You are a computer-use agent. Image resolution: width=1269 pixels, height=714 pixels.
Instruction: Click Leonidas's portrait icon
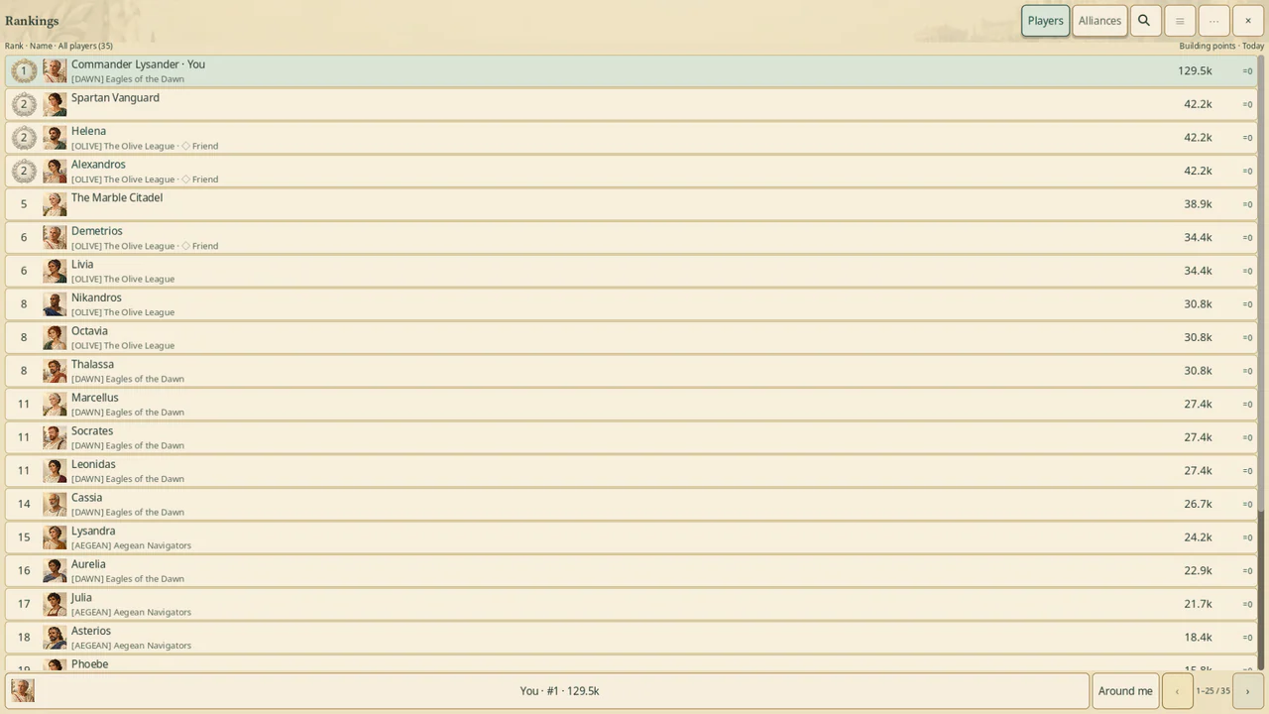click(x=55, y=471)
